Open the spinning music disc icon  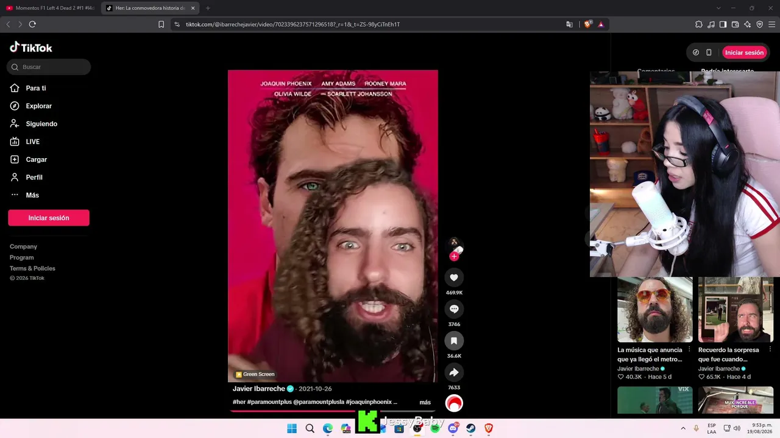(454, 403)
